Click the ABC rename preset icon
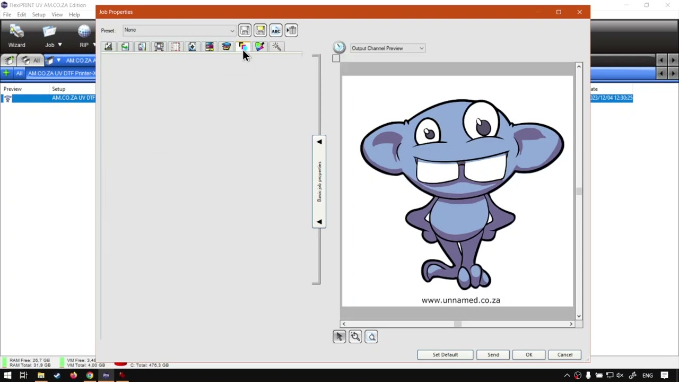The width and height of the screenshot is (679, 382). 276,30
